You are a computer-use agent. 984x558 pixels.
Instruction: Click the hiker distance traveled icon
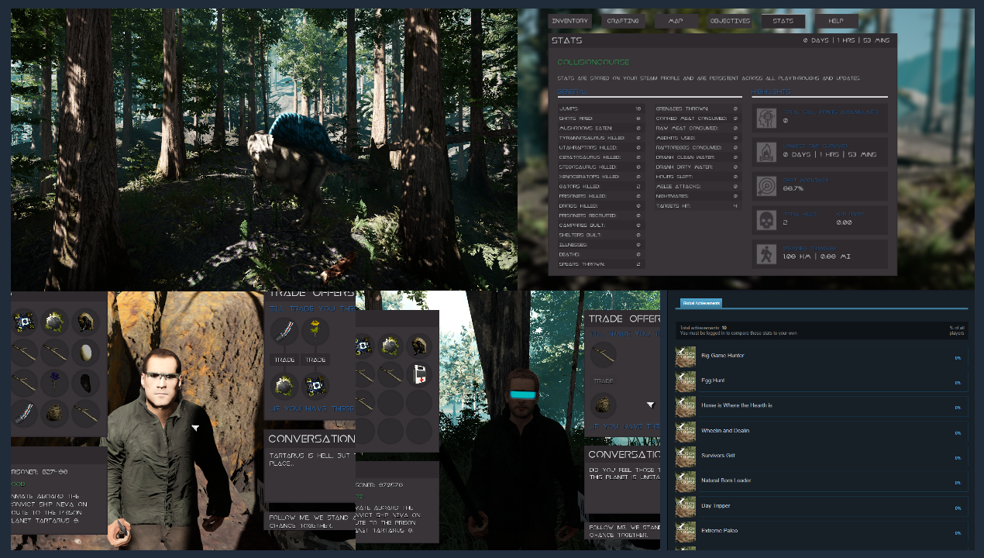point(766,253)
